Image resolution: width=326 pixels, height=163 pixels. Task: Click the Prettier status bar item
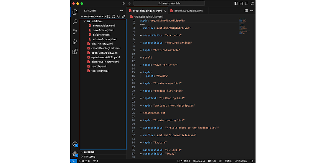click(x=241, y=161)
